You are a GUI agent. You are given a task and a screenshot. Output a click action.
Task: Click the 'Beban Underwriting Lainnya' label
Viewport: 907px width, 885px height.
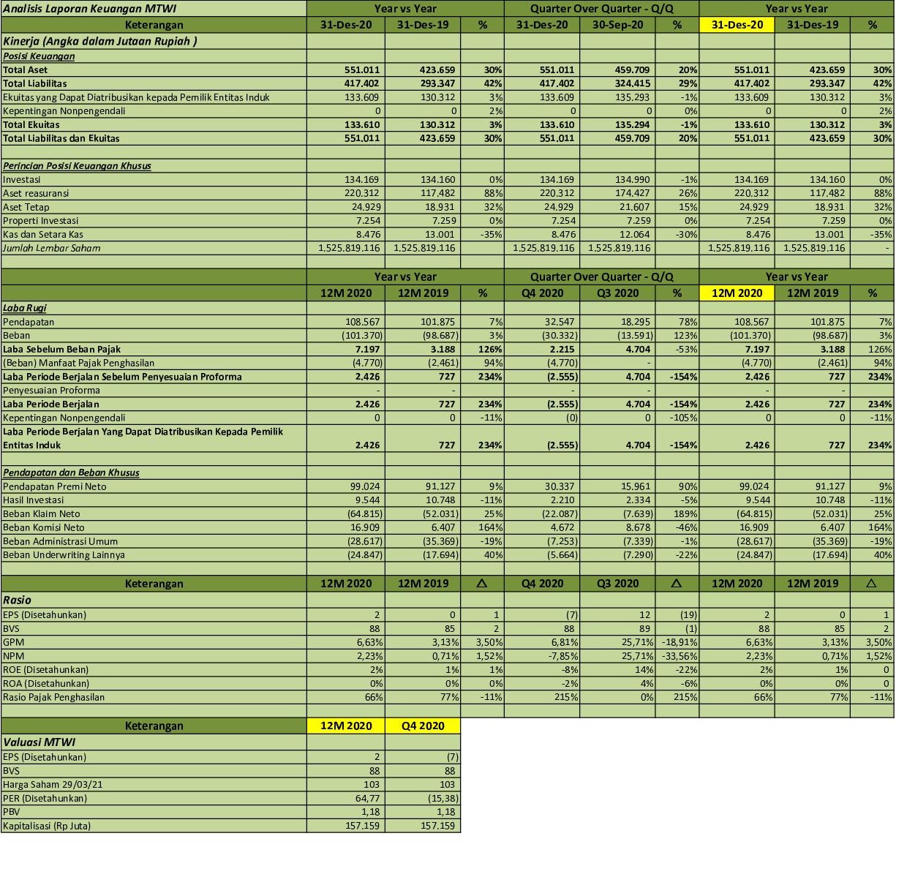coord(64,555)
